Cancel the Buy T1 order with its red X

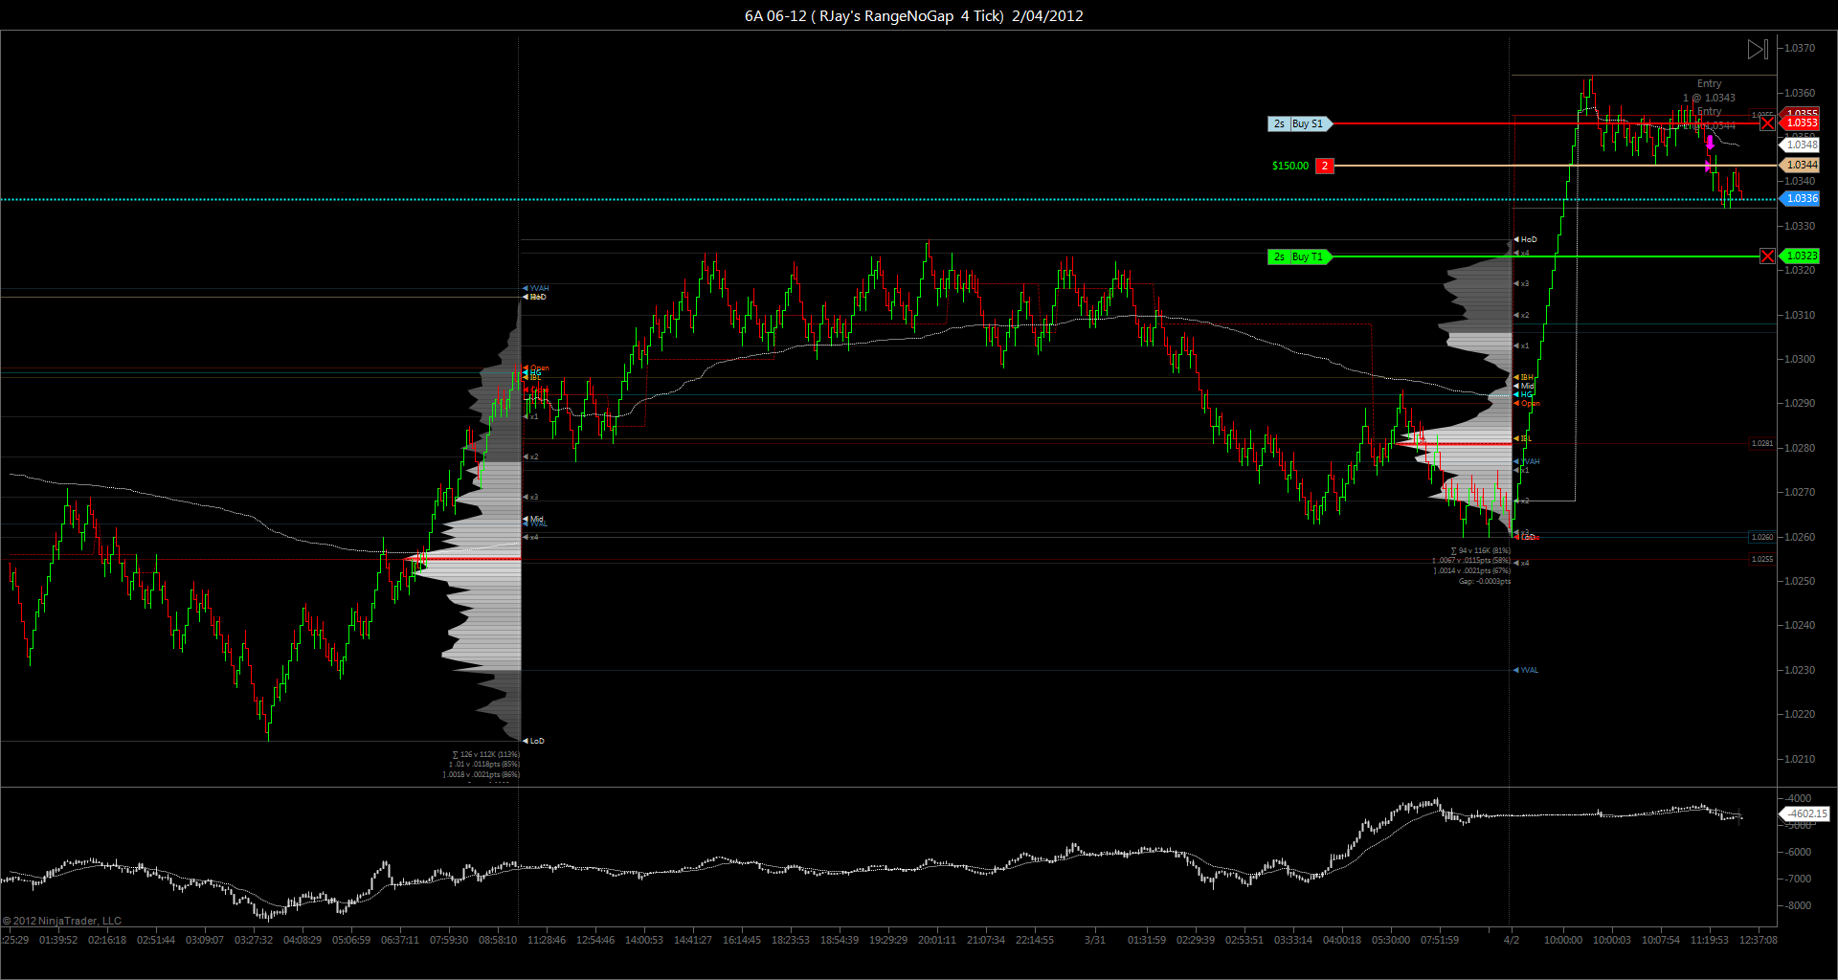tap(1767, 256)
